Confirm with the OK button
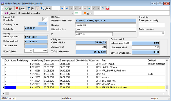The image size is (171, 101). 9,8
